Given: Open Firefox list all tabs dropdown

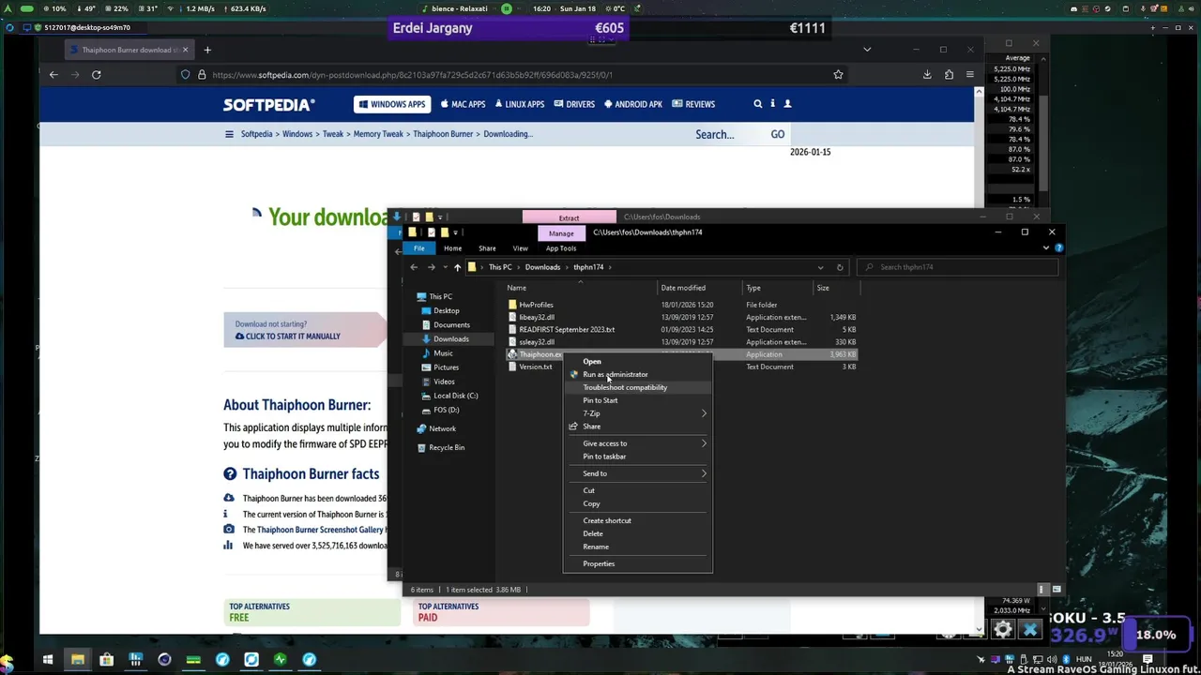Looking at the screenshot, I should coord(867,50).
